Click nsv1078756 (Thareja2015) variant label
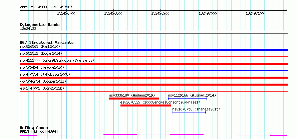This screenshot has width=297, height=139. (x=196, y=109)
